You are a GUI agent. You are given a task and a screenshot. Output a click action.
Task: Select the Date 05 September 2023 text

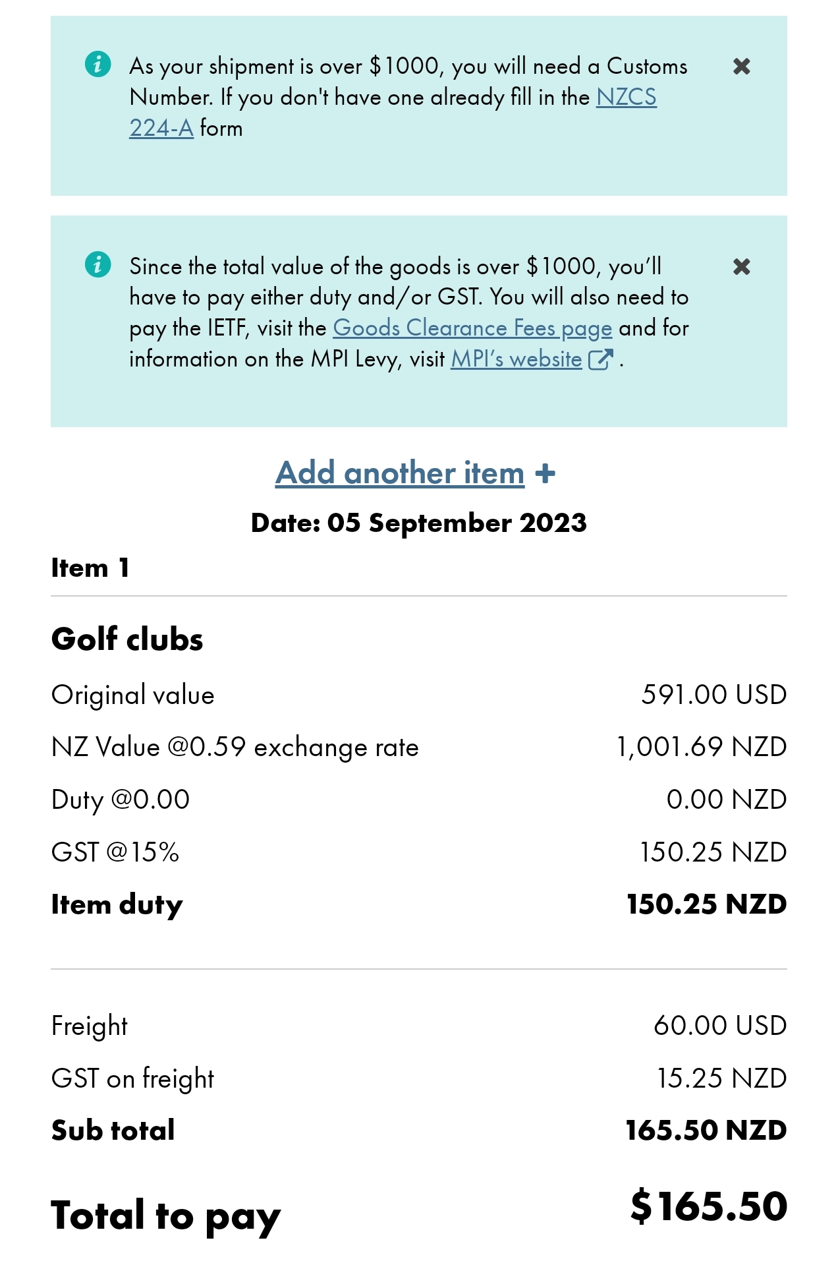418,523
